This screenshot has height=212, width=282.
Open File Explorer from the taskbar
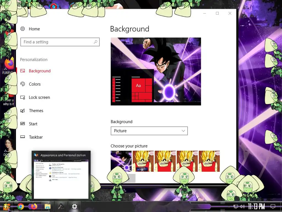tap(47, 206)
